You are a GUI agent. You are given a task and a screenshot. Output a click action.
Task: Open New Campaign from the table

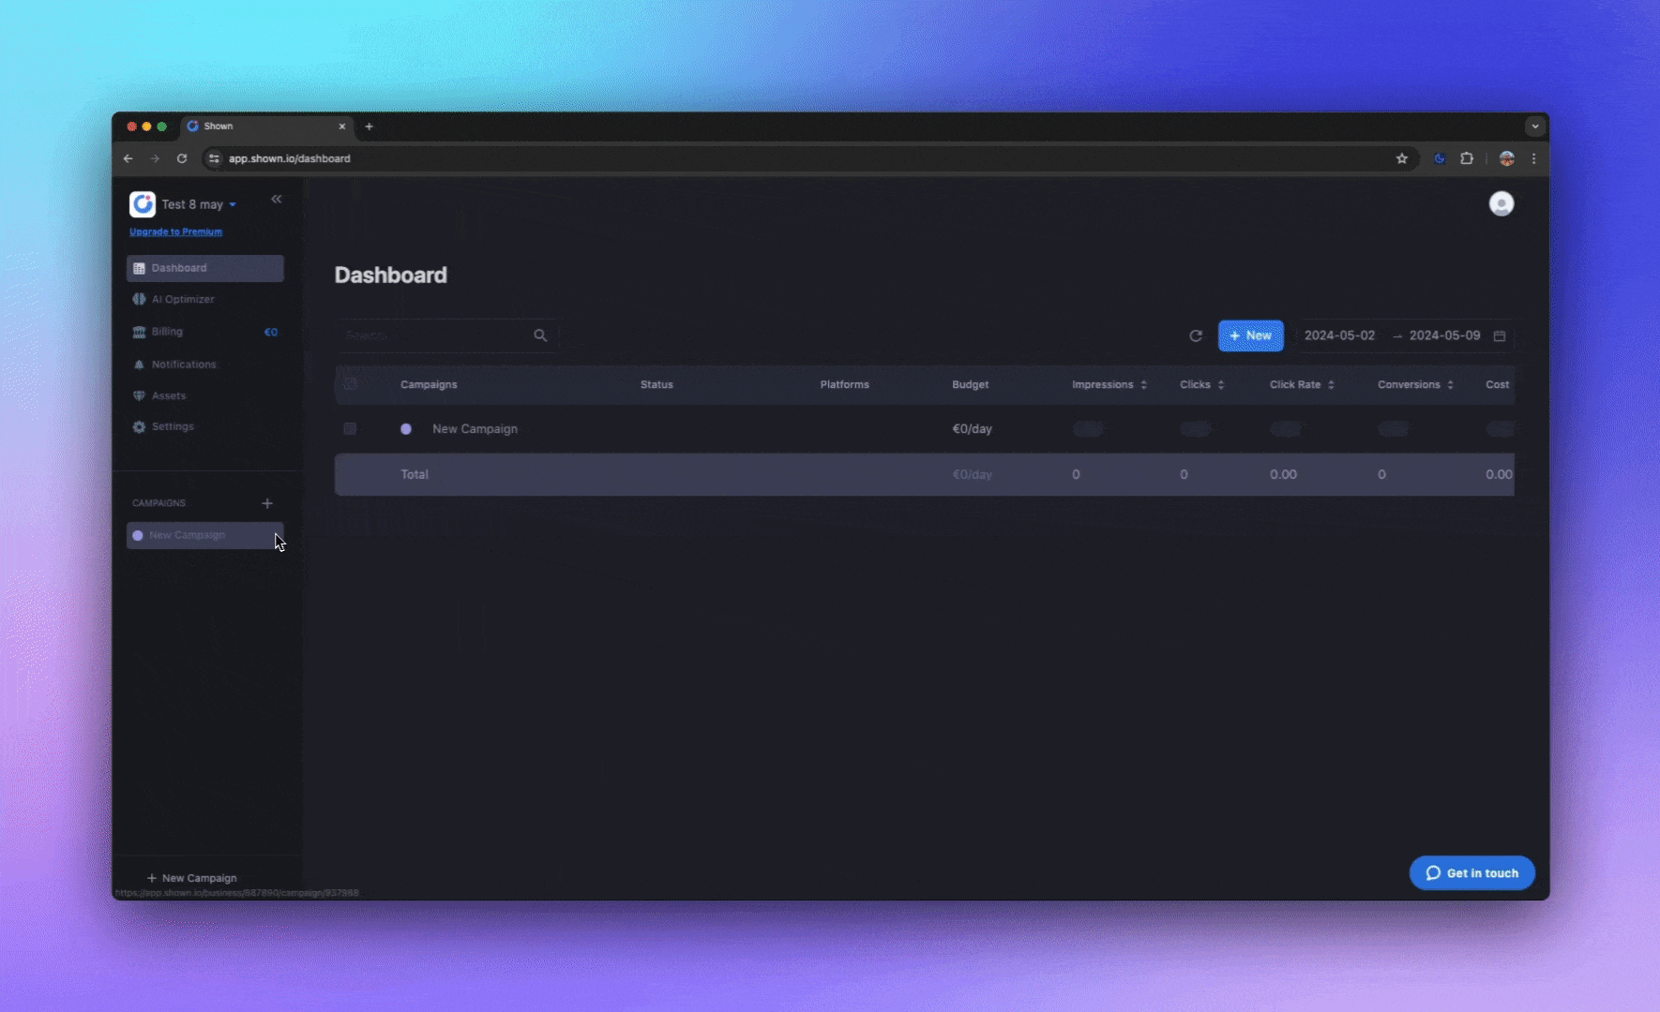point(475,429)
